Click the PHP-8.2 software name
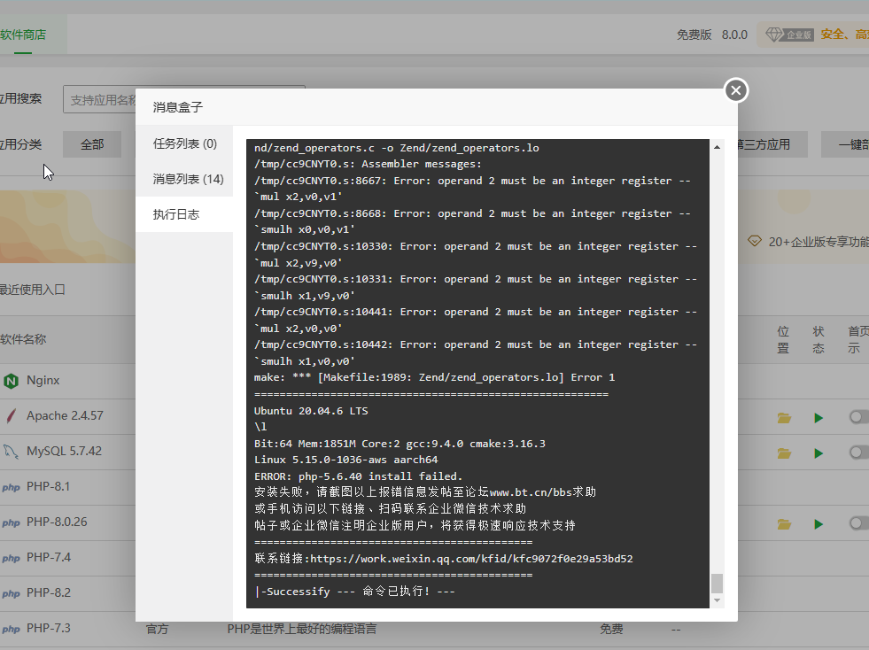869x650 pixels. point(49,593)
